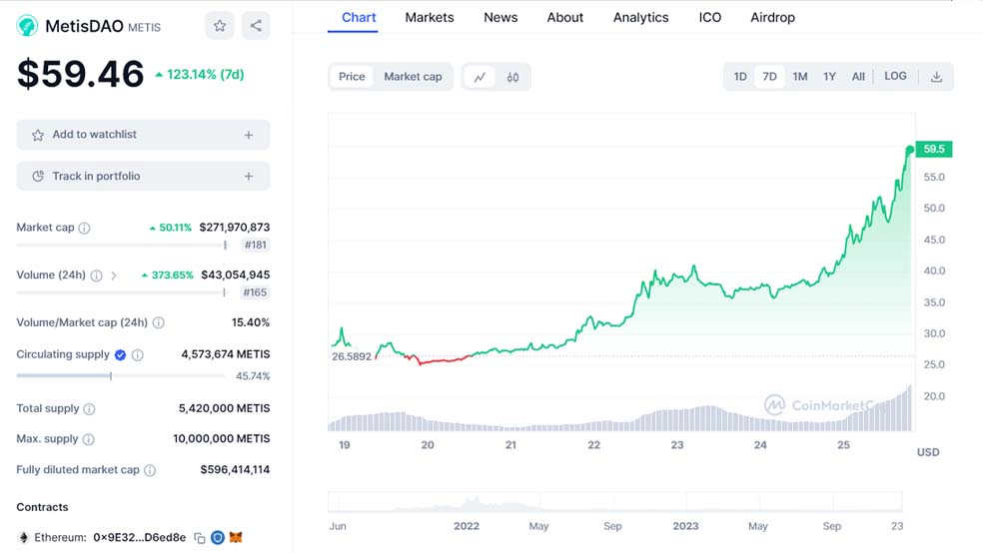Click the download chart icon
This screenshot has height=553, width=983.
click(936, 77)
